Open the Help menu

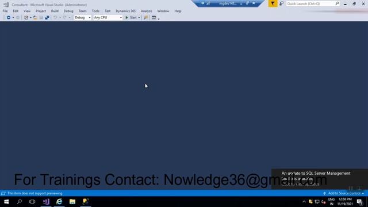[x=178, y=11]
